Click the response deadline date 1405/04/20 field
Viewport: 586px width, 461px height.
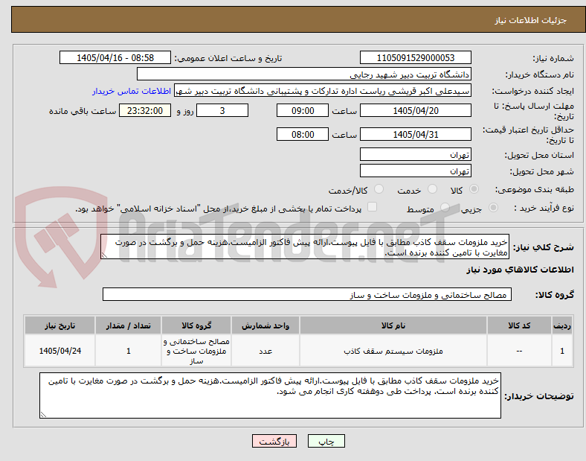click(415, 110)
